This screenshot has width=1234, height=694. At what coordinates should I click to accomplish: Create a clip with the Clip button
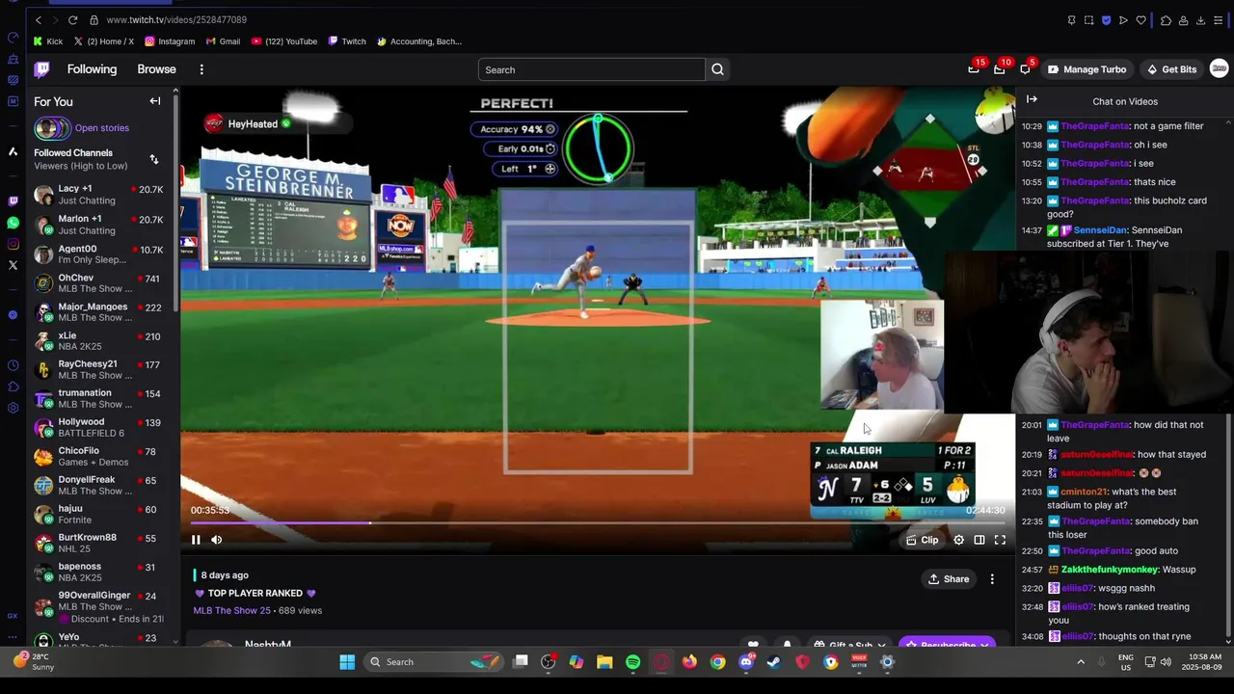[923, 540]
